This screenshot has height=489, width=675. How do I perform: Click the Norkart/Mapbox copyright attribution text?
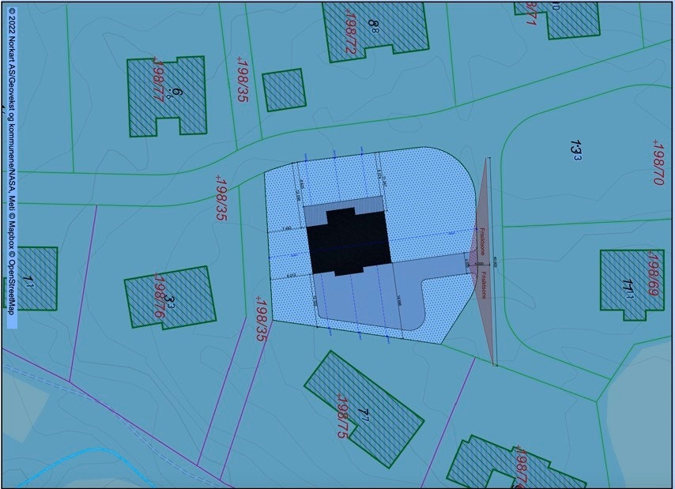click(x=12, y=161)
